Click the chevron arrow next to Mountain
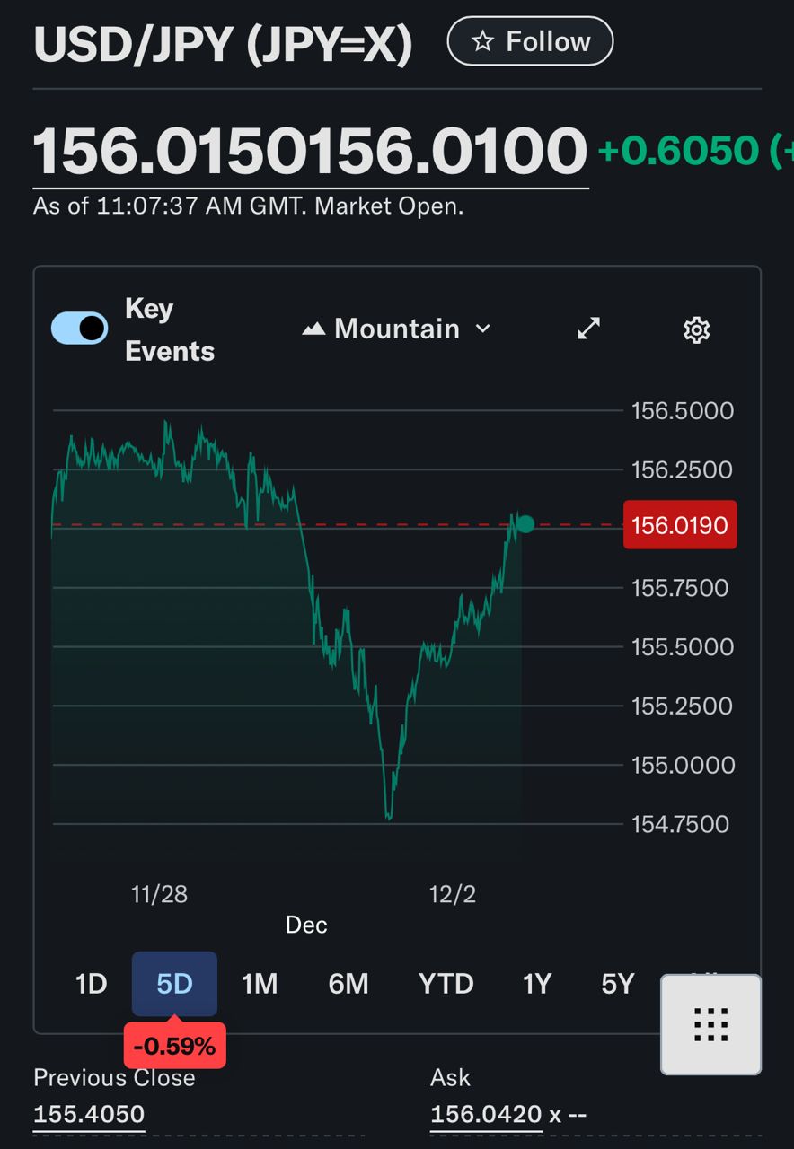Screen dimensions: 794x1149 pos(482,329)
